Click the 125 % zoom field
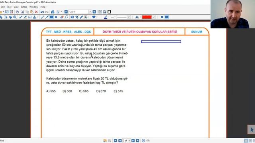This screenshot has height=143, width=255. [x=78, y=12]
